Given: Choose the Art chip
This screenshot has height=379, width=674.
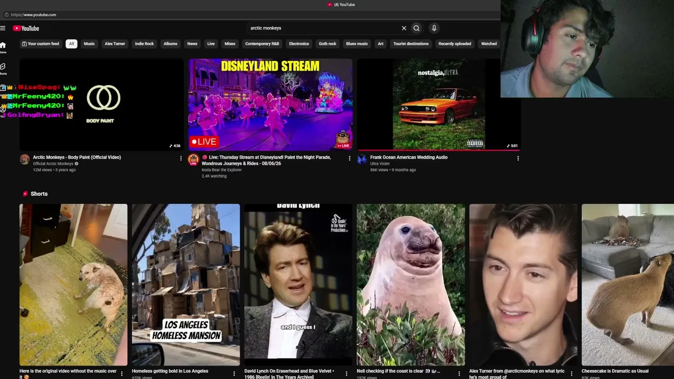Looking at the screenshot, I should 381,44.
